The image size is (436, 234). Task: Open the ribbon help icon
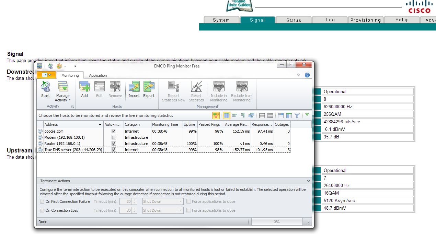click(x=307, y=75)
